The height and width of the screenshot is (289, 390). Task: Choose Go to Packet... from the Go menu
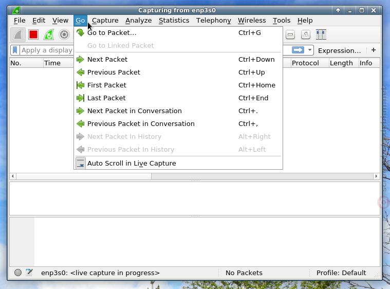click(x=178, y=32)
